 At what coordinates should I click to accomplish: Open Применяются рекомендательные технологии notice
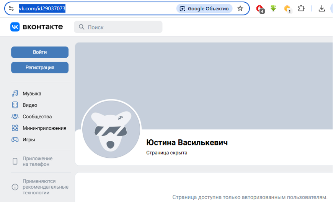45,187
